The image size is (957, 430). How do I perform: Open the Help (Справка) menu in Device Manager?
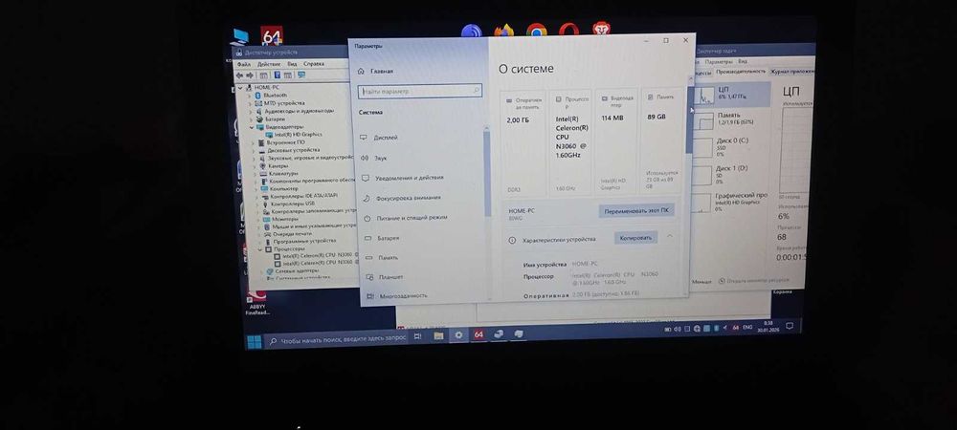[314, 64]
